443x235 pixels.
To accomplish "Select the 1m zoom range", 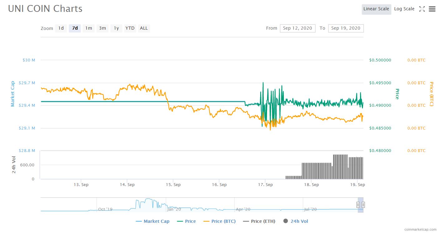I will (89, 28).
